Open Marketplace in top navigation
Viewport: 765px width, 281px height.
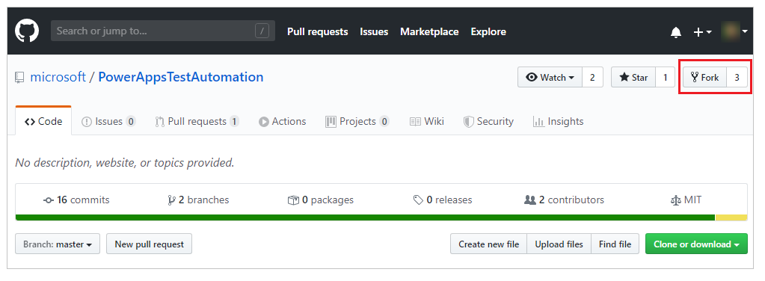pyautogui.click(x=429, y=31)
